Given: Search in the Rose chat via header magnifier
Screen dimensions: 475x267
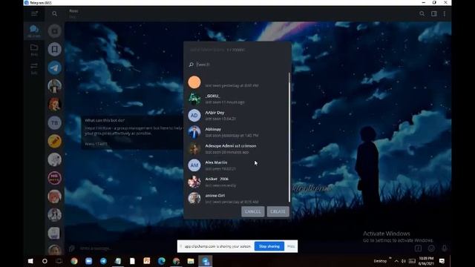Looking at the screenshot, I should tap(422, 13).
